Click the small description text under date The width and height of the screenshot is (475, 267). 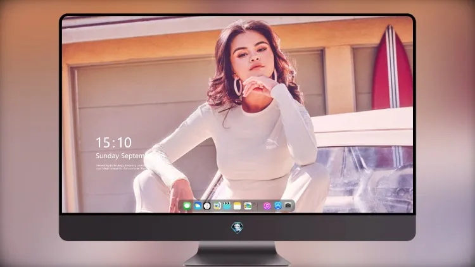pyautogui.click(x=120, y=167)
